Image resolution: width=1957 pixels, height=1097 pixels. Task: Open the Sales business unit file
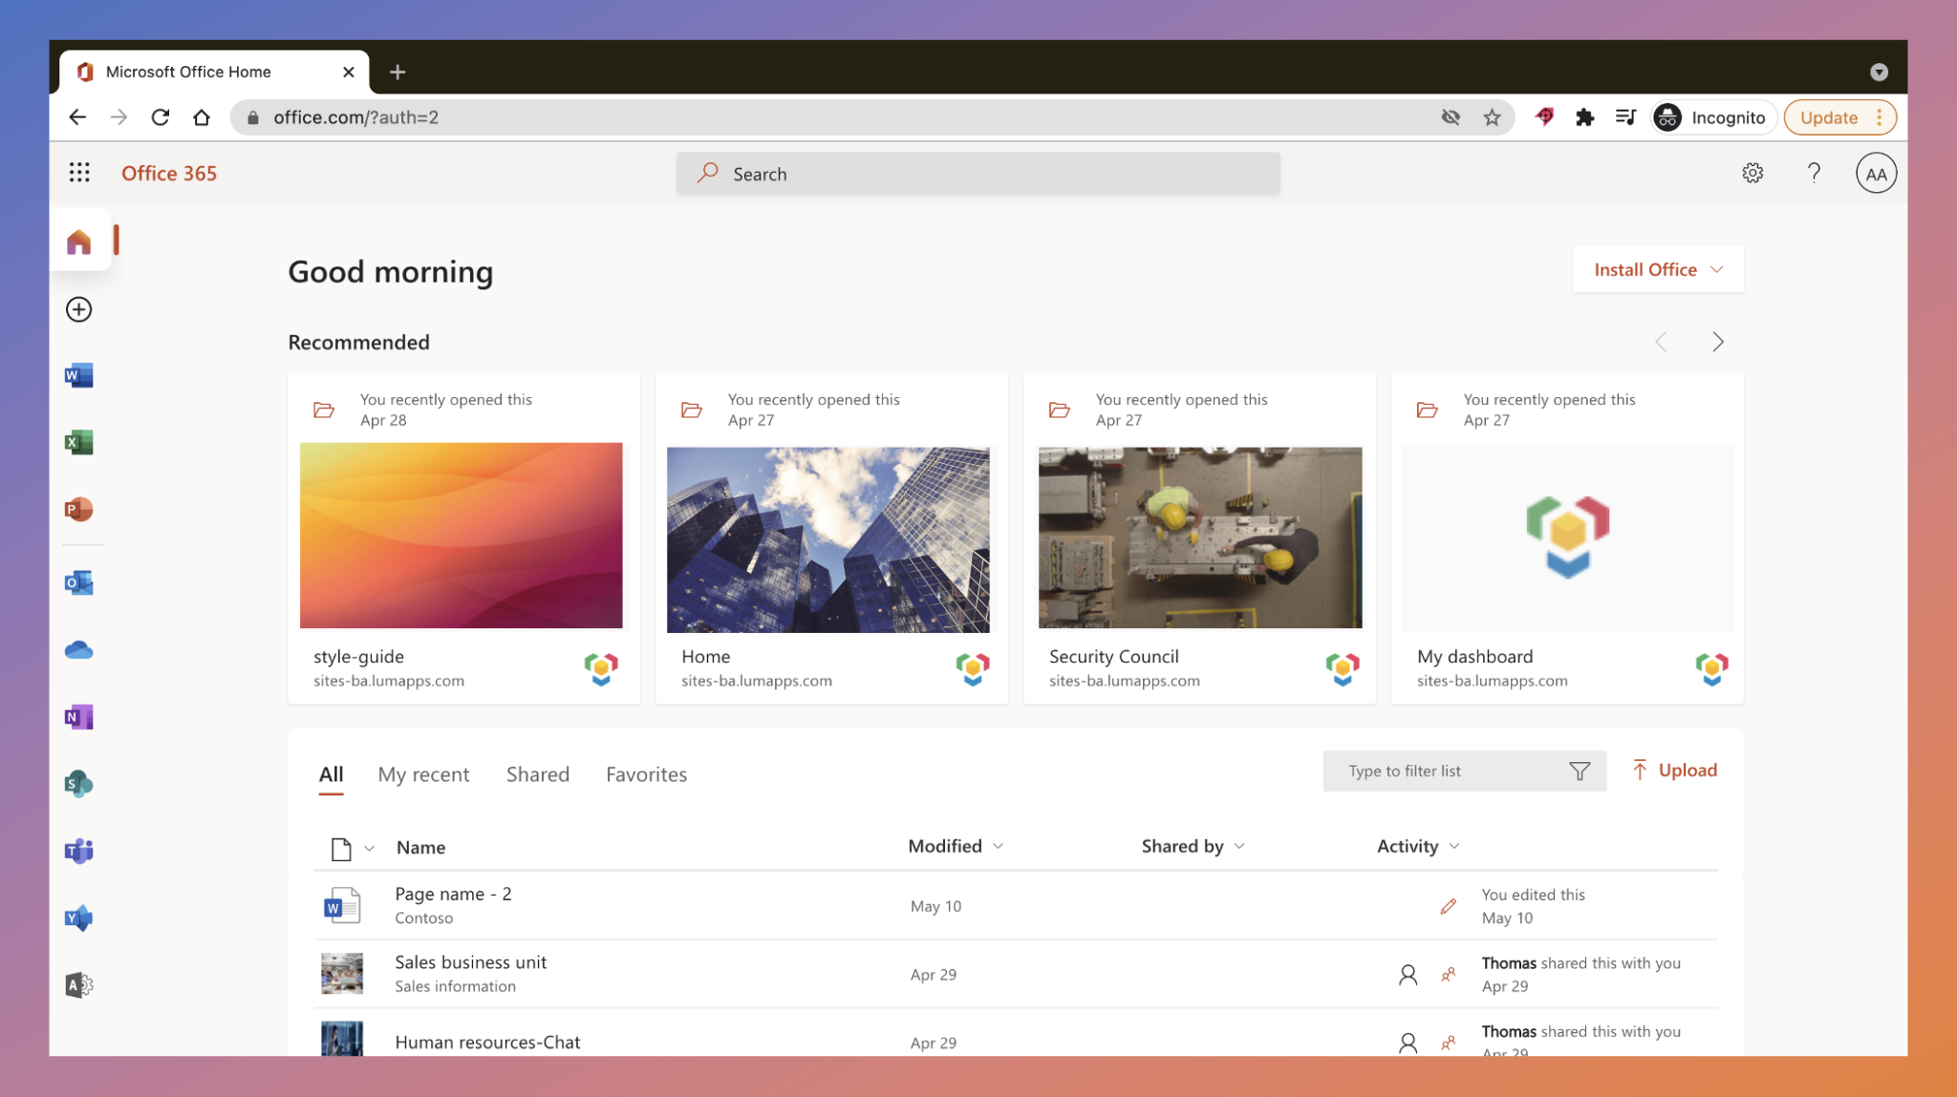point(470,962)
